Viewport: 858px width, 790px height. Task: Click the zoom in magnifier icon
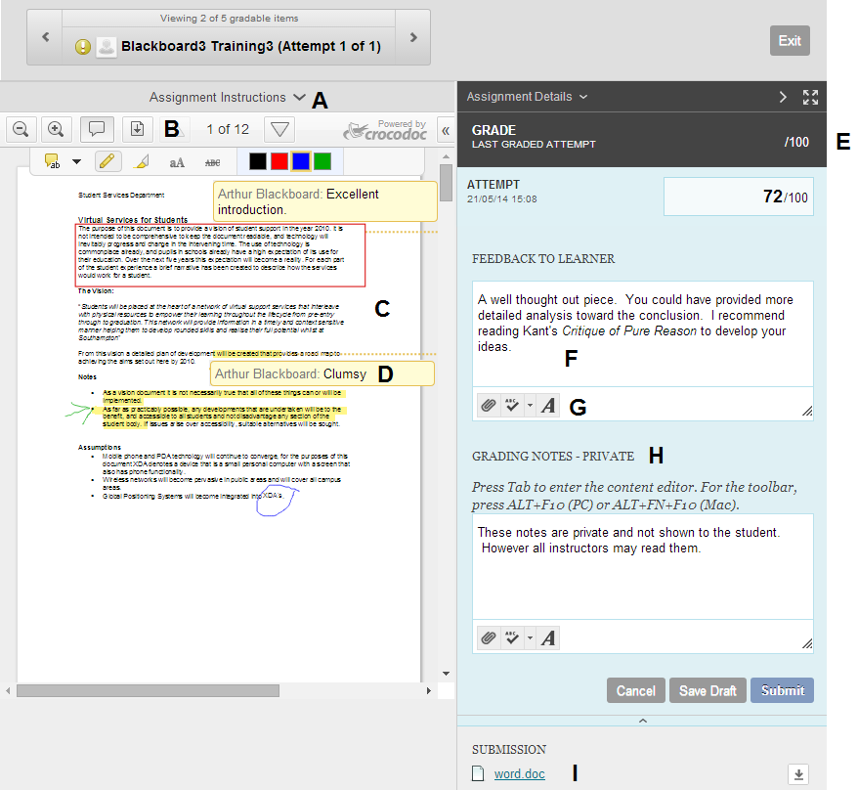pyautogui.click(x=57, y=129)
